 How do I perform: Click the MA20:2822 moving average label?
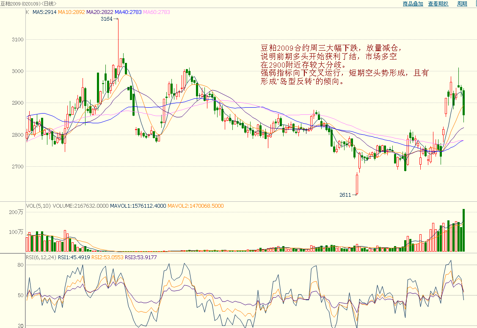pos(100,12)
